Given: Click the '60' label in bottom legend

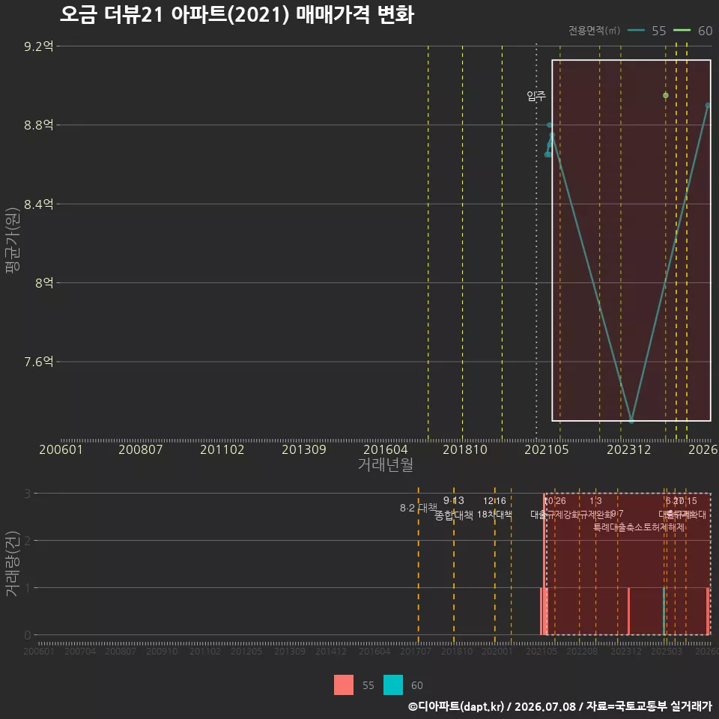Looking at the screenshot, I should click(x=417, y=685).
